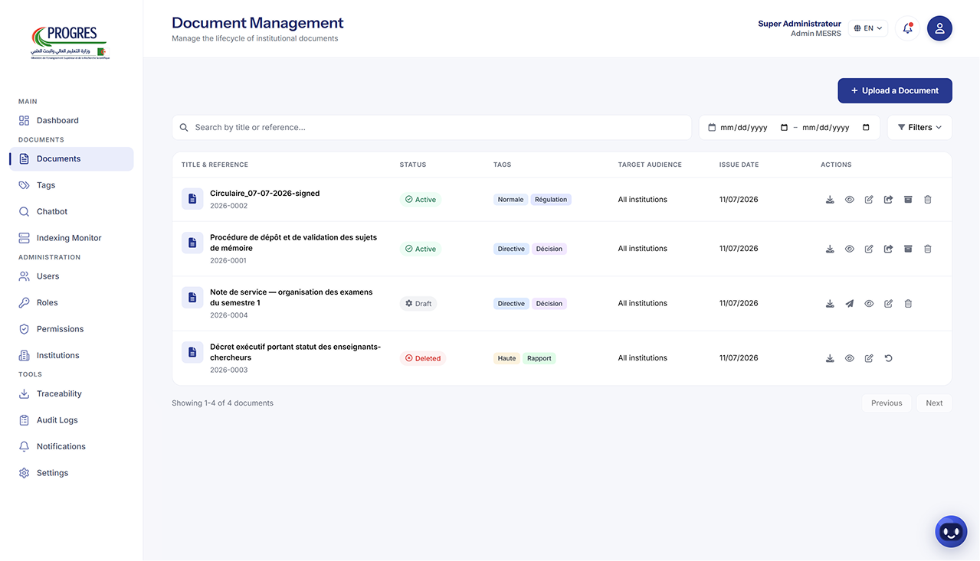Edit the Décret exécutif document
Screen dimensions: 980x561
869,358
